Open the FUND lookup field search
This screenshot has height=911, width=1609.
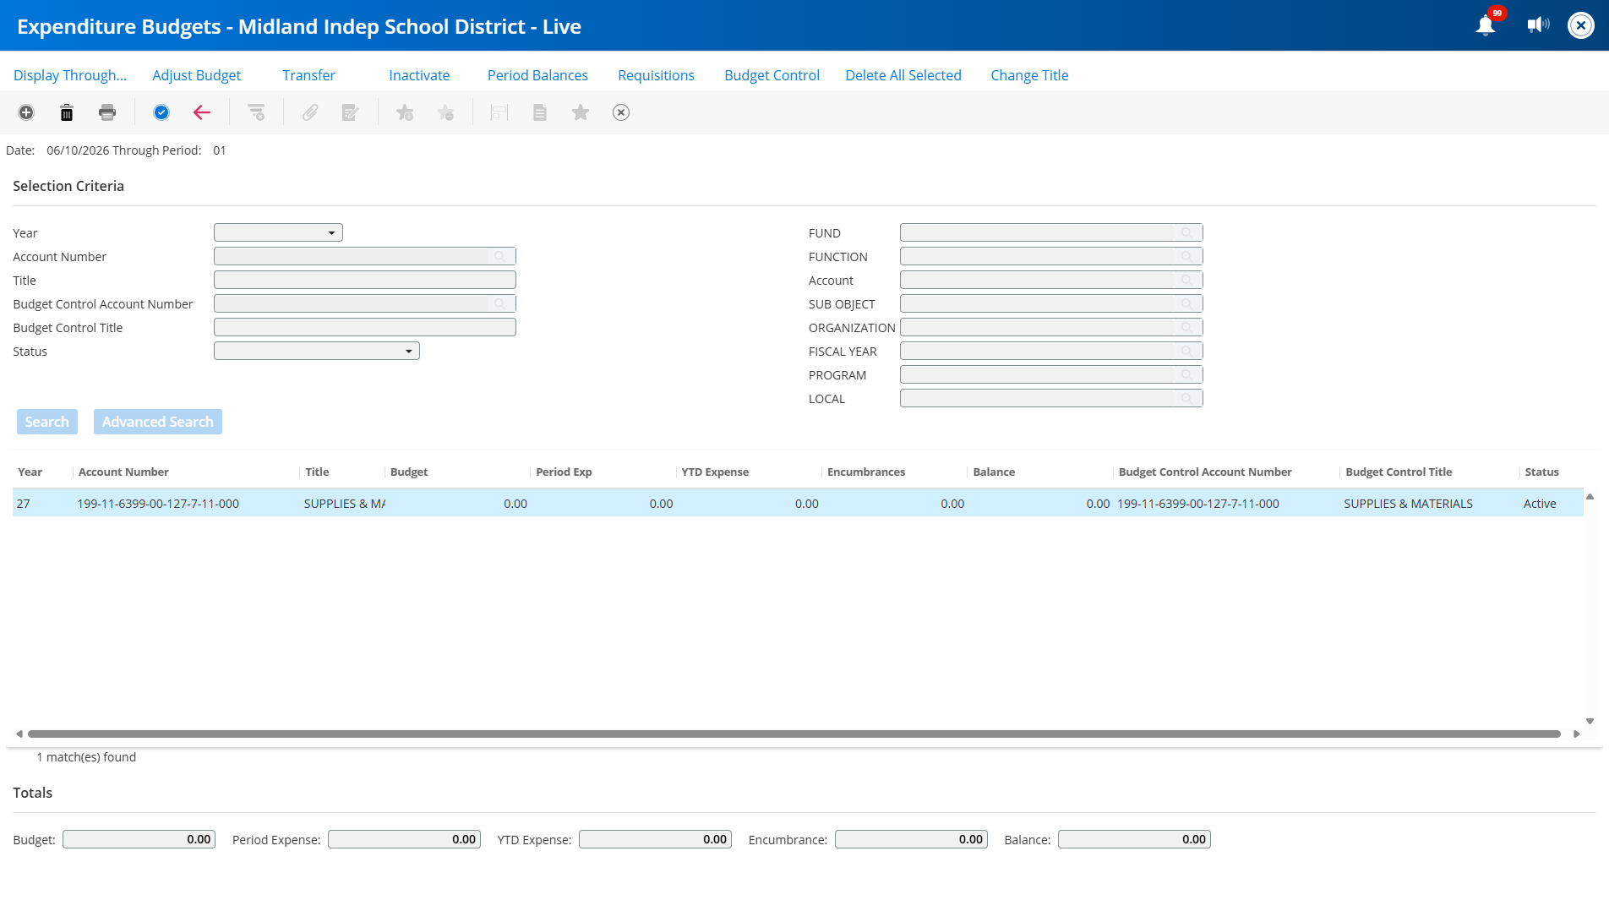coord(1186,232)
